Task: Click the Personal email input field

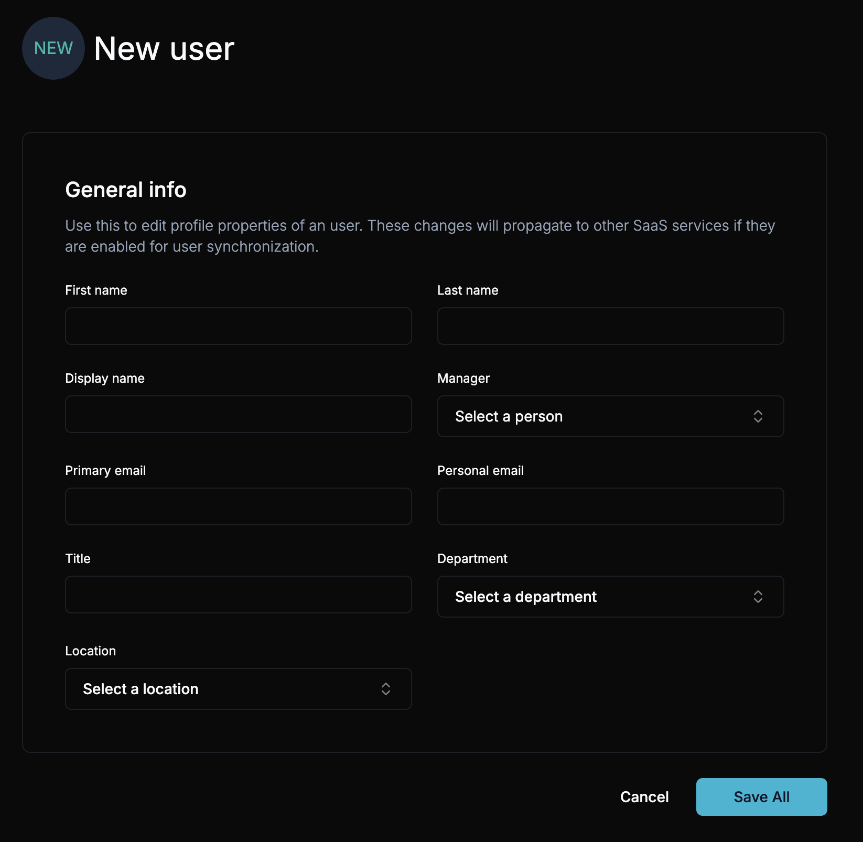Action: tap(610, 506)
